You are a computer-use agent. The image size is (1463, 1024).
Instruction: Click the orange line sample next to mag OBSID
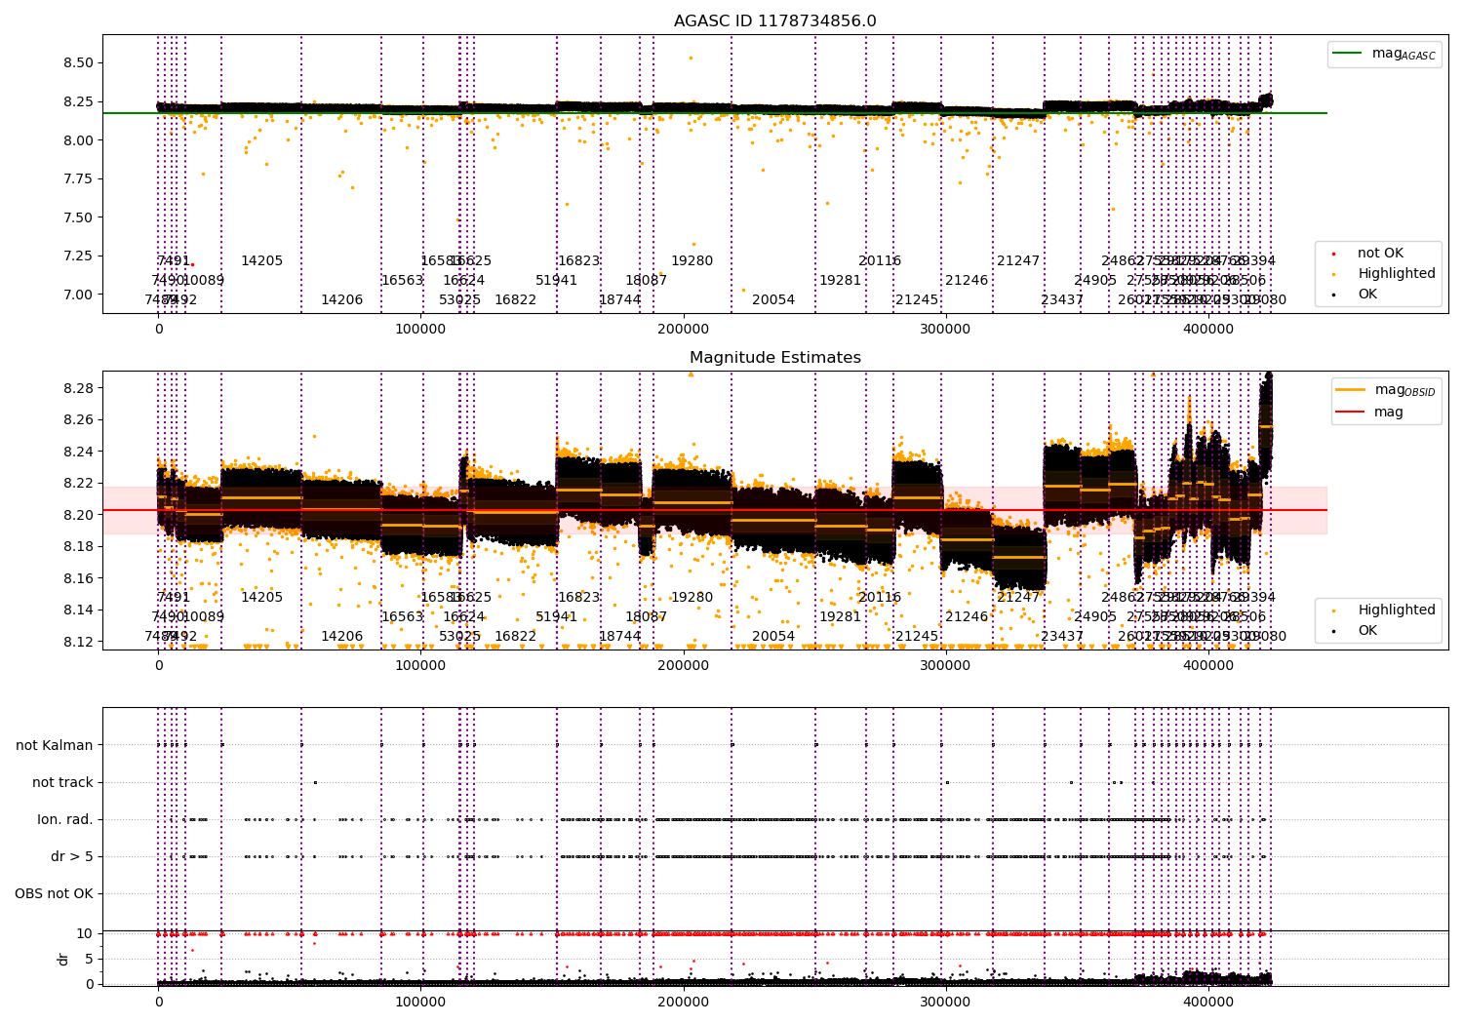click(x=1352, y=390)
